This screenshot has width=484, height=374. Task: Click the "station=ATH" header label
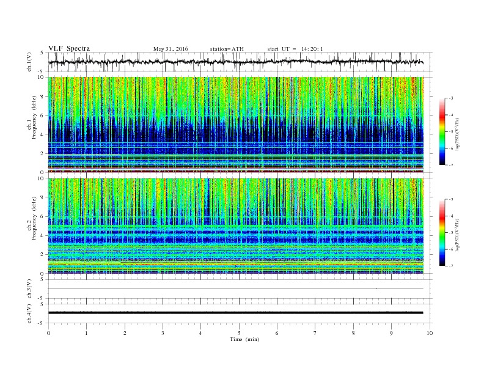coord(227,49)
